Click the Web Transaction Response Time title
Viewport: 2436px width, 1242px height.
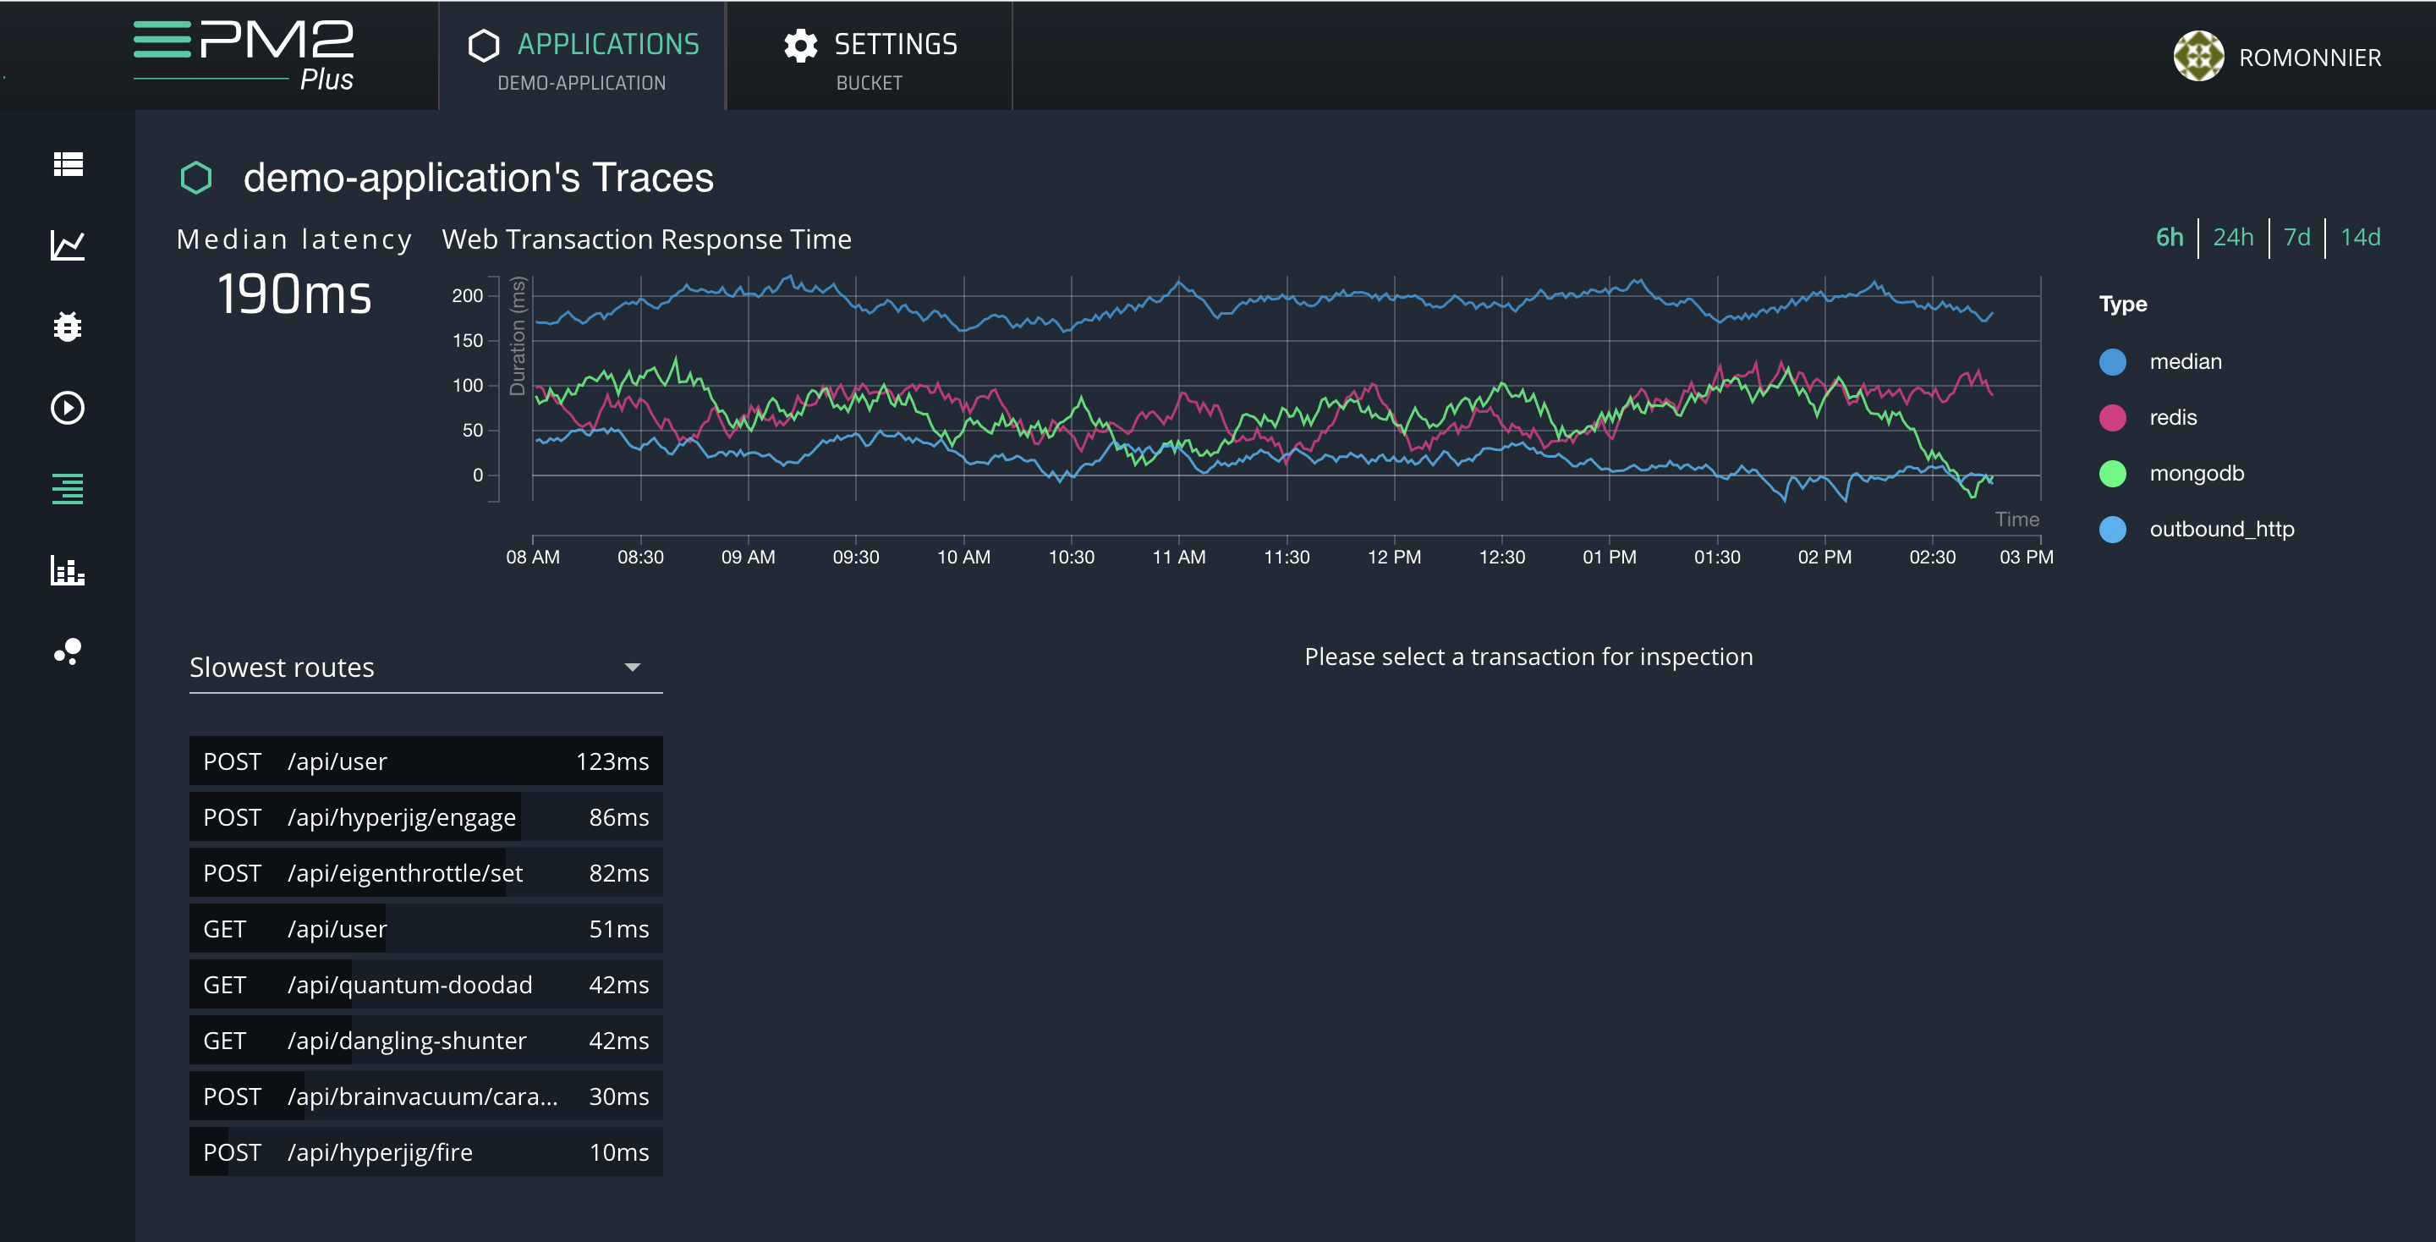coord(647,239)
